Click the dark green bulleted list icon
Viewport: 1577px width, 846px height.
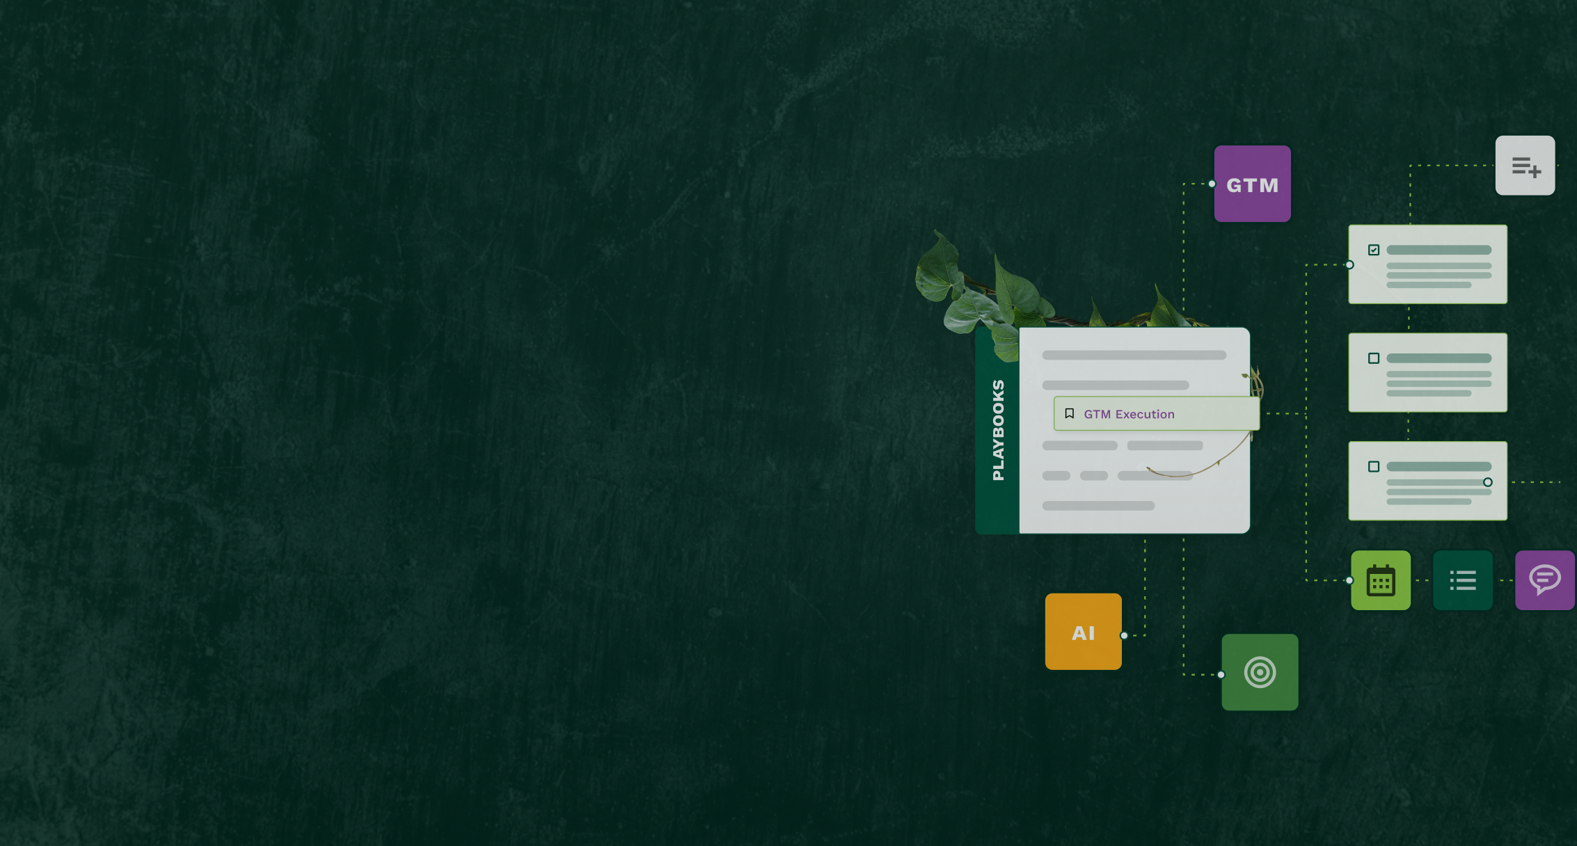[1463, 580]
